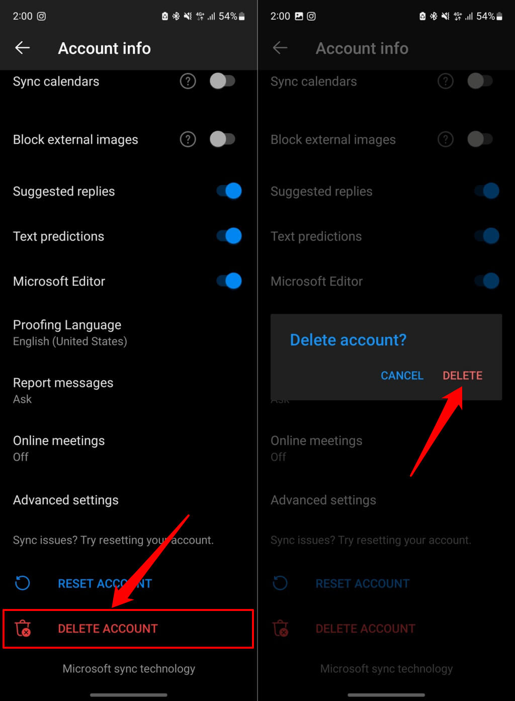Open Report messages option on left screen
This screenshot has height=701, width=515.
(63, 390)
